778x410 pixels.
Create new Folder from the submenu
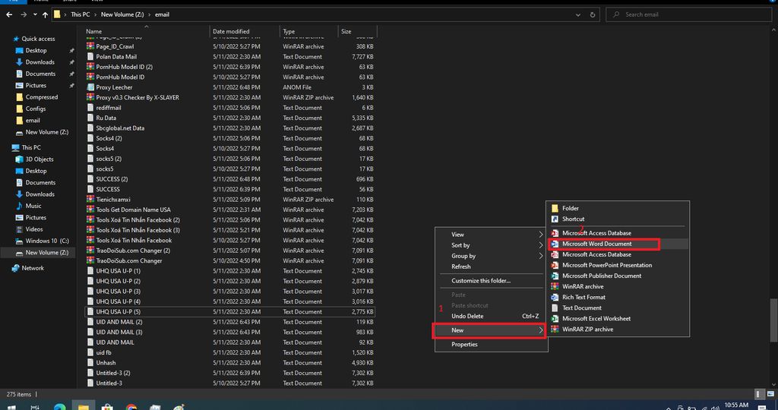[x=618, y=208]
